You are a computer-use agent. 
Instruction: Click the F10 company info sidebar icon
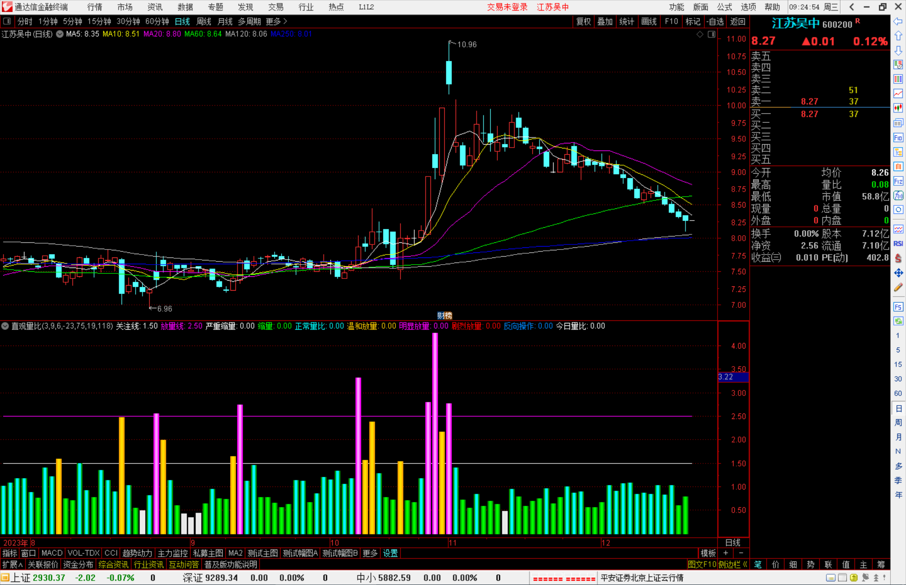tap(898, 138)
